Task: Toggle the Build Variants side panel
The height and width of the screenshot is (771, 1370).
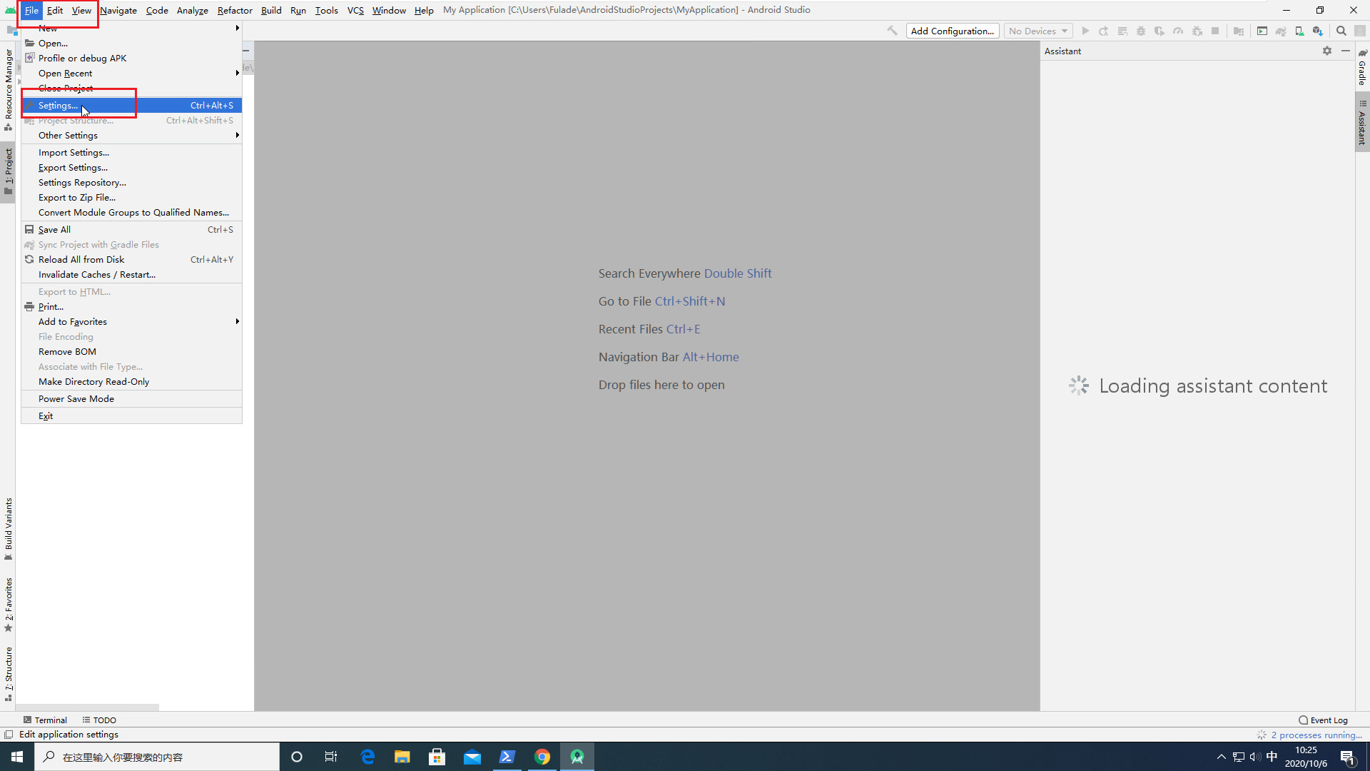Action: pyautogui.click(x=9, y=527)
